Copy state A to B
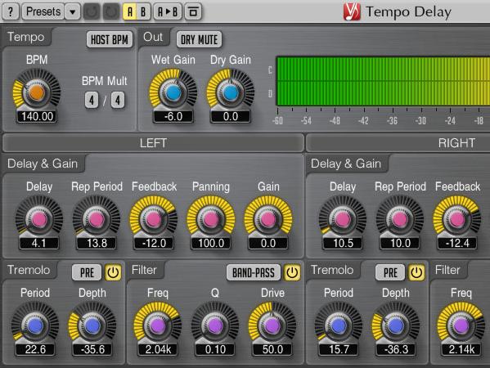The image size is (490, 368). [x=167, y=12]
